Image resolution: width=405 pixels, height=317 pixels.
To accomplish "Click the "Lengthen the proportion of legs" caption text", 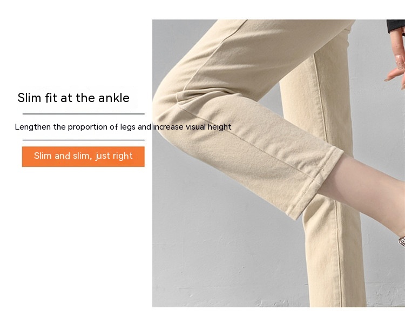I will [x=75, y=127].
